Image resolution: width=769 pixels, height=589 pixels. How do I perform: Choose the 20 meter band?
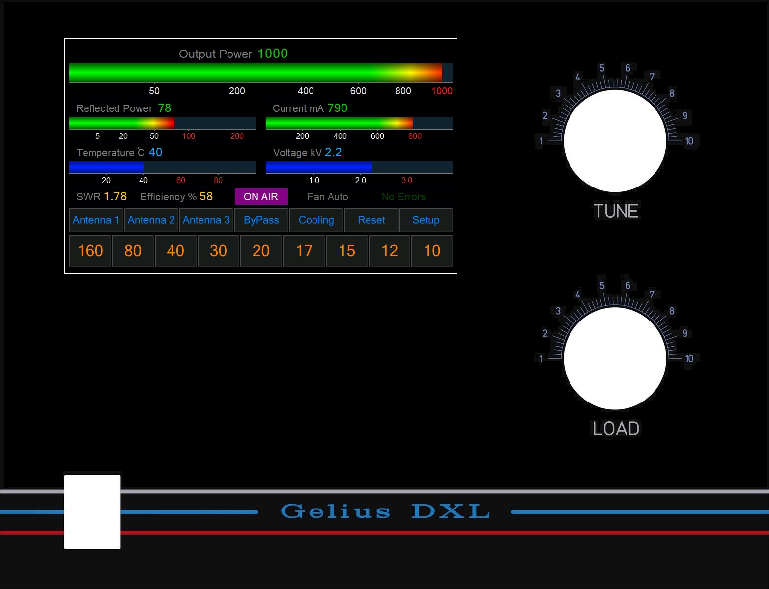(x=261, y=251)
